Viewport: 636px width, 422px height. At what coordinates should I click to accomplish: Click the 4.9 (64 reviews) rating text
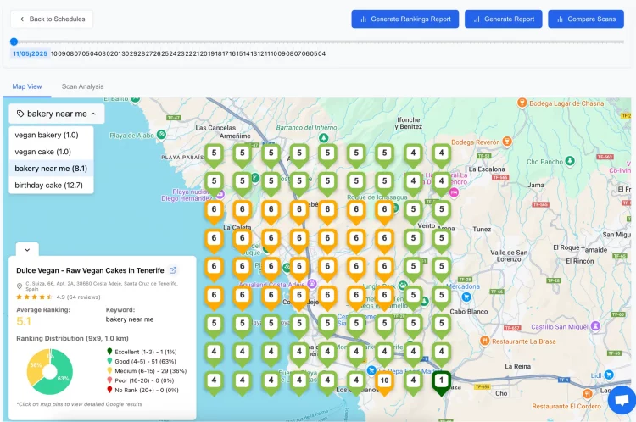78,297
